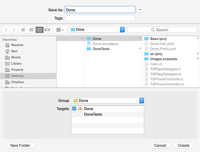Select Books in the sidebar
Image resolution: width=200 pixels, height=152 pixels.
click(x=28, y=57)
